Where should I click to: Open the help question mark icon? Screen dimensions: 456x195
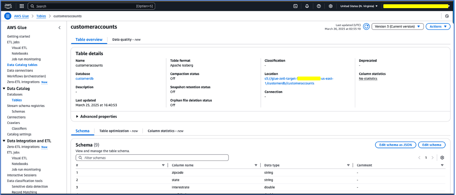point(319,6)
